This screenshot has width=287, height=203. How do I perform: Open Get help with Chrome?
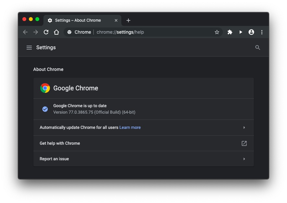[x=244, y=143]
